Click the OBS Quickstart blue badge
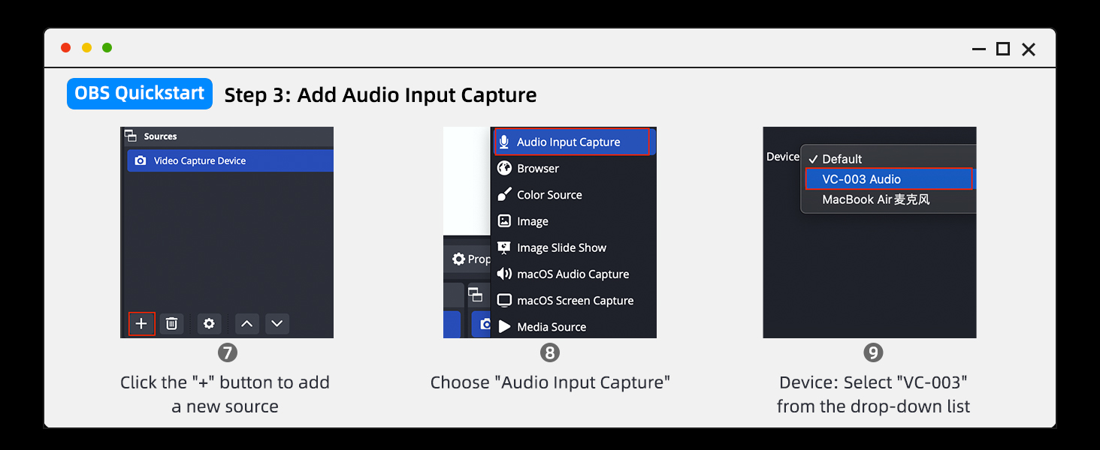 [x=140, y=94]
